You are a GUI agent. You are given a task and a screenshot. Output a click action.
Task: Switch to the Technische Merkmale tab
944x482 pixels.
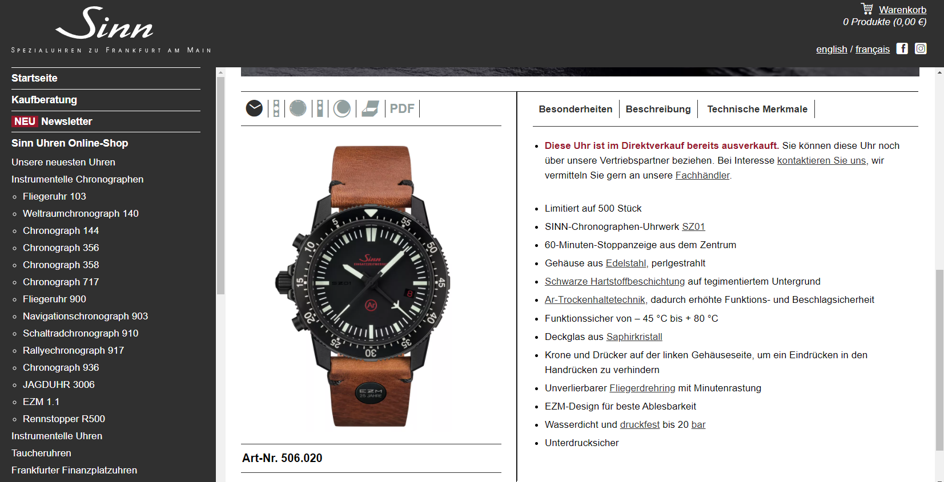tap(757, 109)
